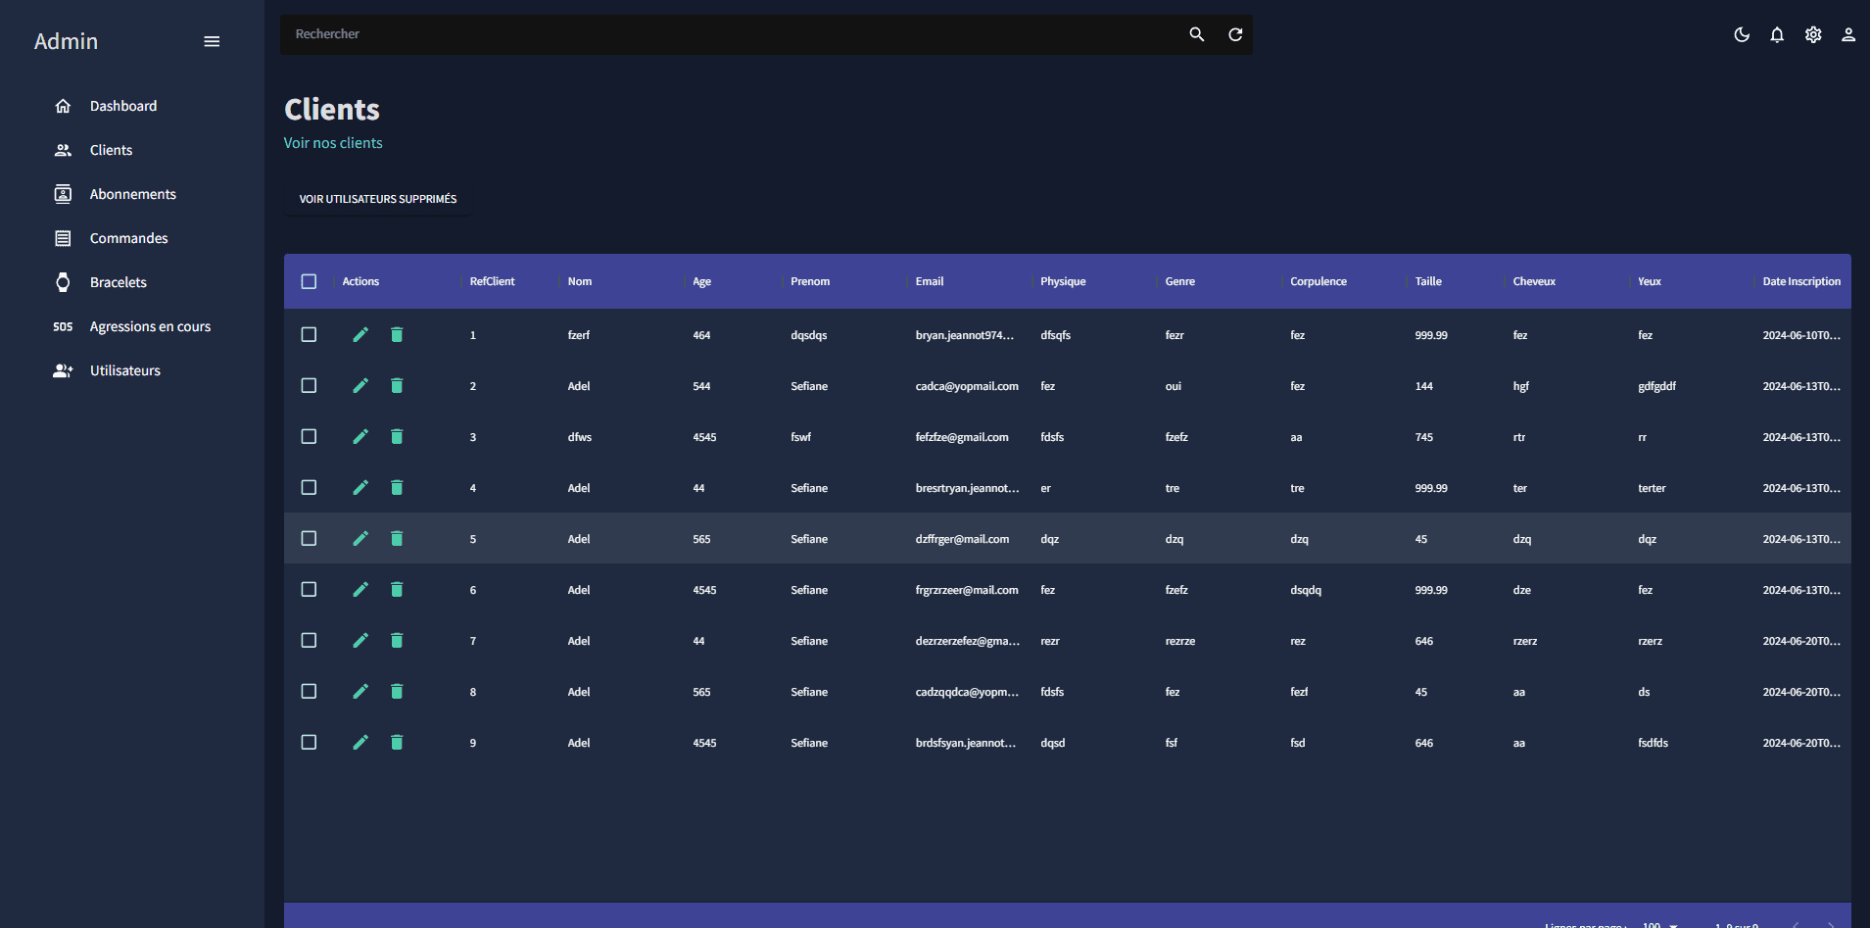Delete client row 2 trash icon
This screenshot has height=928, width=1870.
click(x=397, y=386)
